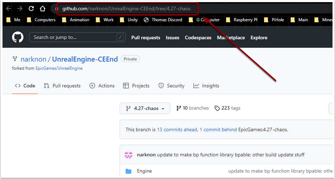Open the Computers bookmarks folder
335x179 pixels.
(x=41, y=20)
